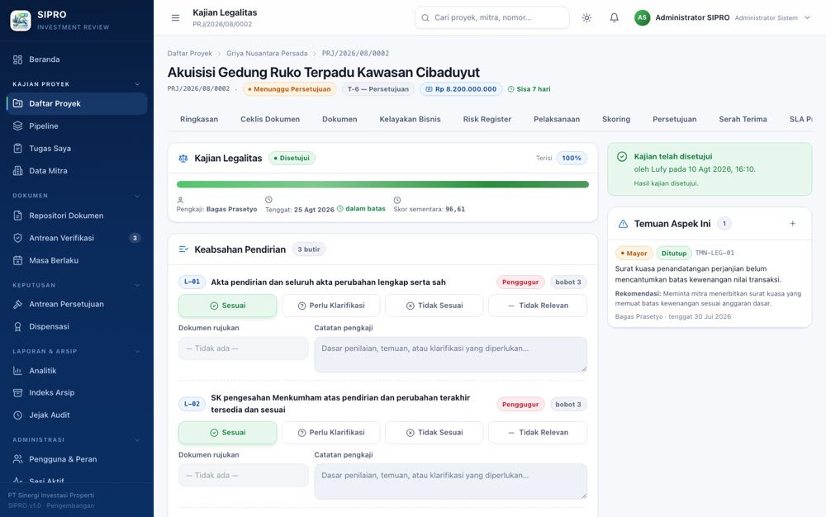Select Tidak Sesuai for item L-01
826x517 pixels.
434,306
